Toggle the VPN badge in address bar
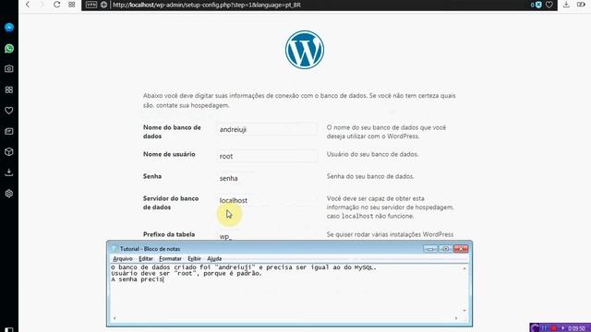591x332 pixels. (91, 5)
